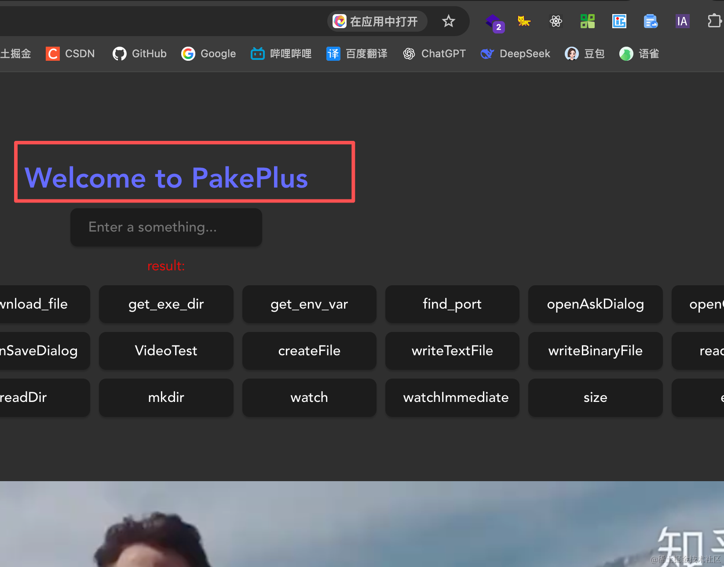Click the openAskDialog button

click(x=596, y=304)
